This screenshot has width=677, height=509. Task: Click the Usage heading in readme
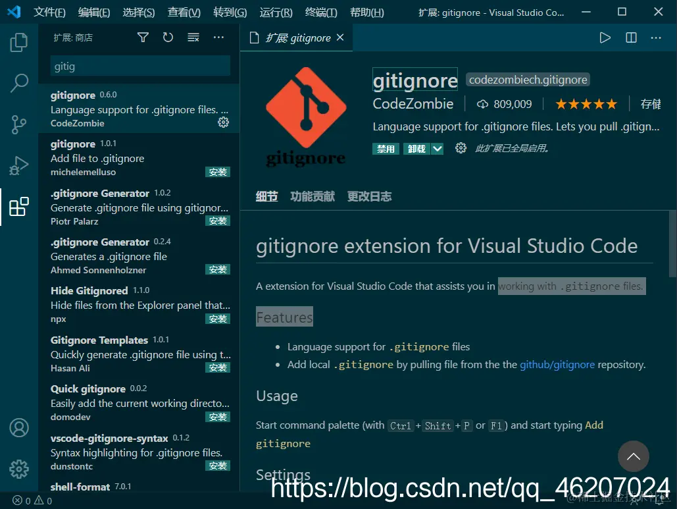(277, 396)
